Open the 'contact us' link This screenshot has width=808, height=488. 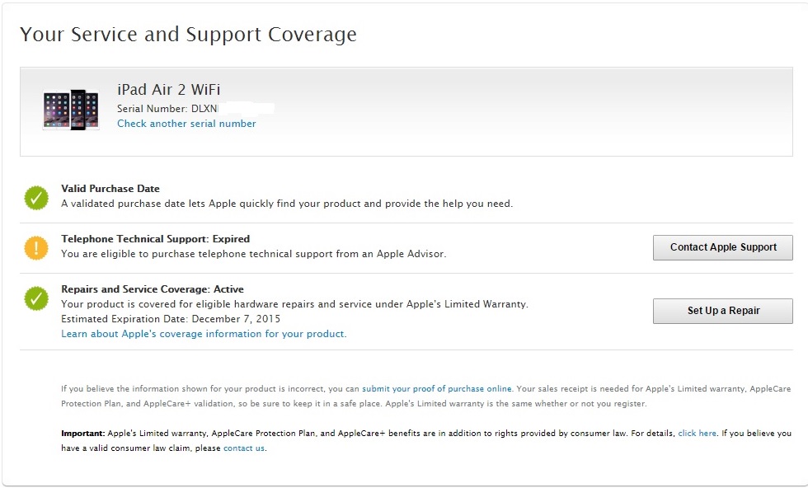click(x=243, y=448)
